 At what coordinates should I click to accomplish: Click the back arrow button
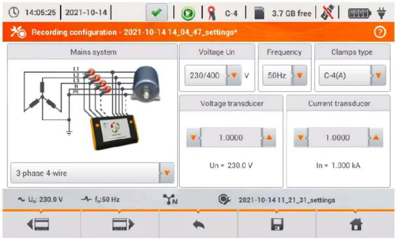point(198,225)
